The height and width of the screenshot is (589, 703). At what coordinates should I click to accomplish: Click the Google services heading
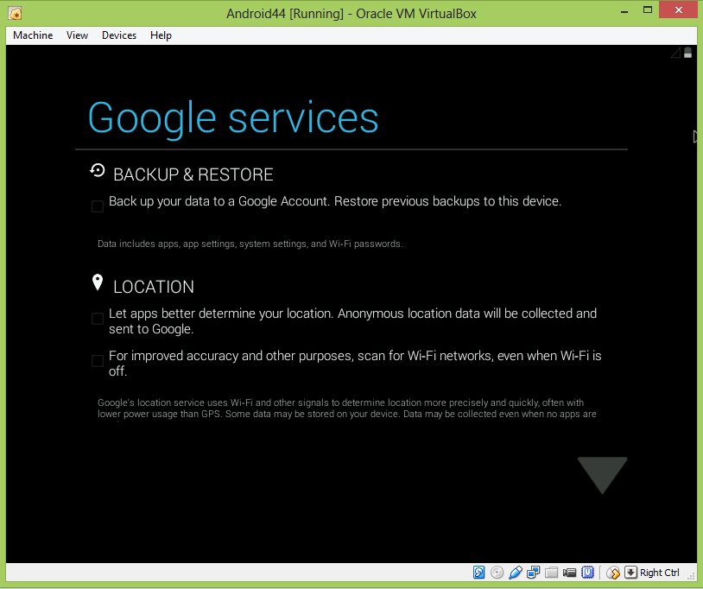point(233,118)
